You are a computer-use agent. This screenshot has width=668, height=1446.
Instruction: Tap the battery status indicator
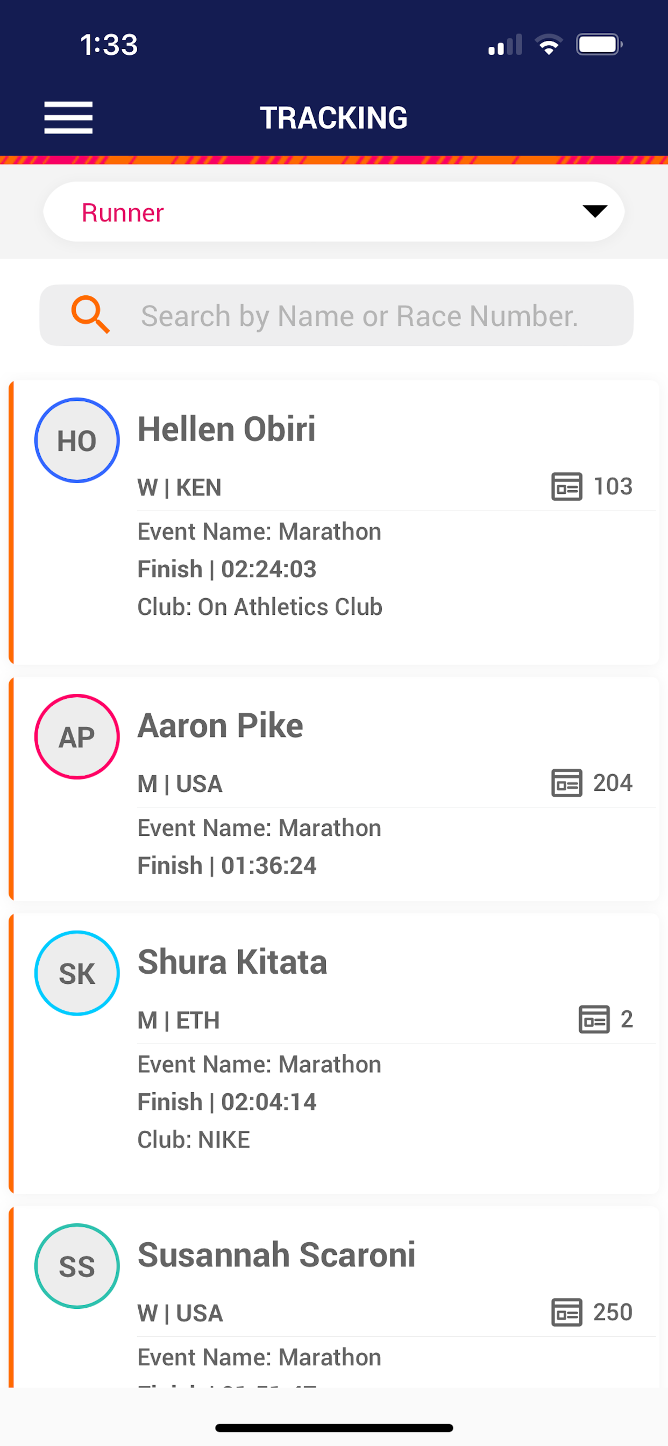tap(599, 44)
